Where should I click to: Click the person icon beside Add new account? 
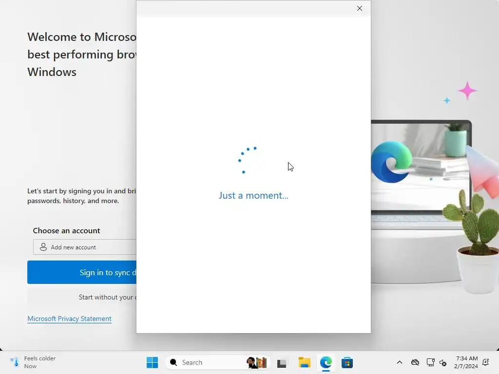pos(43,247)
